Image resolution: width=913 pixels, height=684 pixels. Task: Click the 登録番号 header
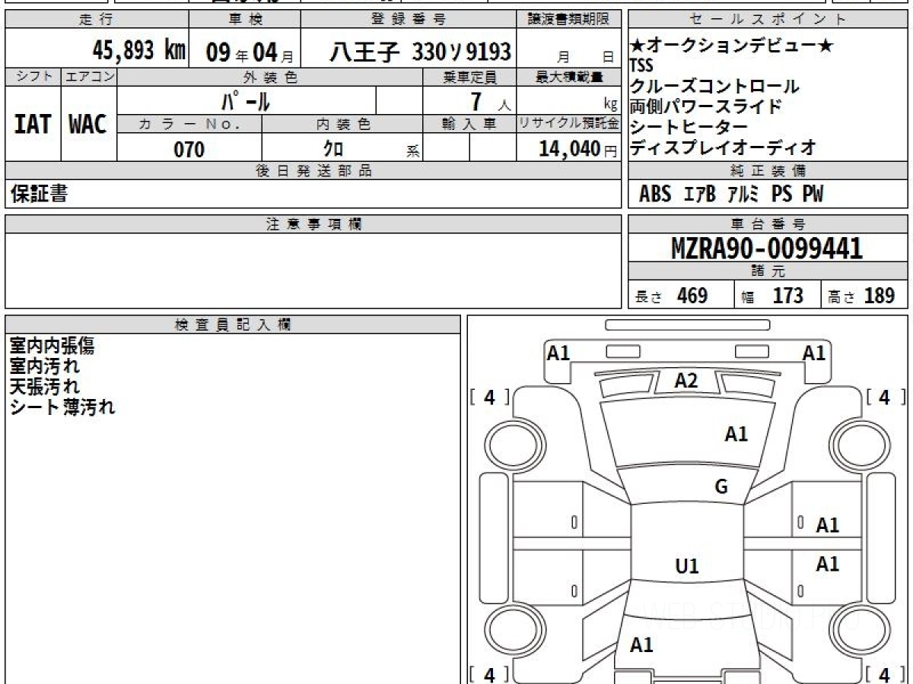point(409,20)
